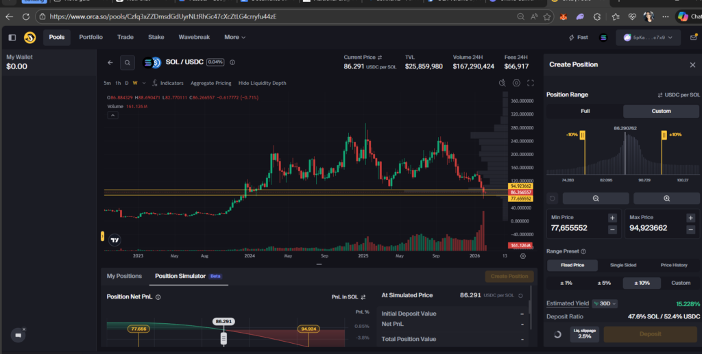
Task: Set chart interval to 1h
Action: point(118,83)
